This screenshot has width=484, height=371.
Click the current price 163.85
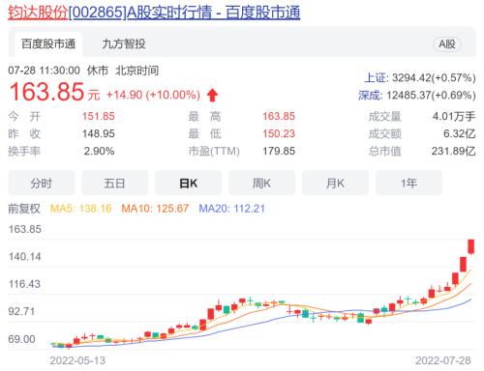point(46,92)
